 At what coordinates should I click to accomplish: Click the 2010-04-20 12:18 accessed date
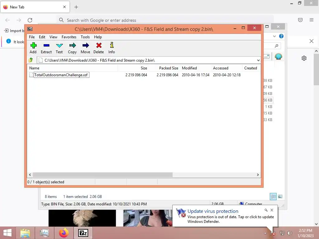[x=227, y=75]
